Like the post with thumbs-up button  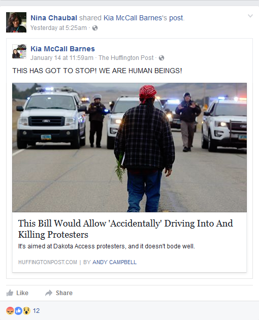17,293
